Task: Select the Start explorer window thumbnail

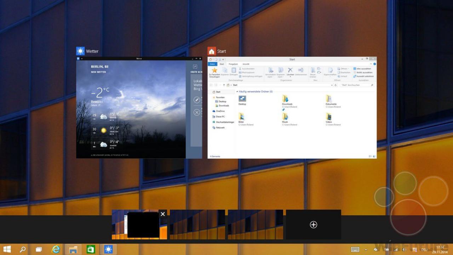Action: pyautogui.click(x=292, y=108)
